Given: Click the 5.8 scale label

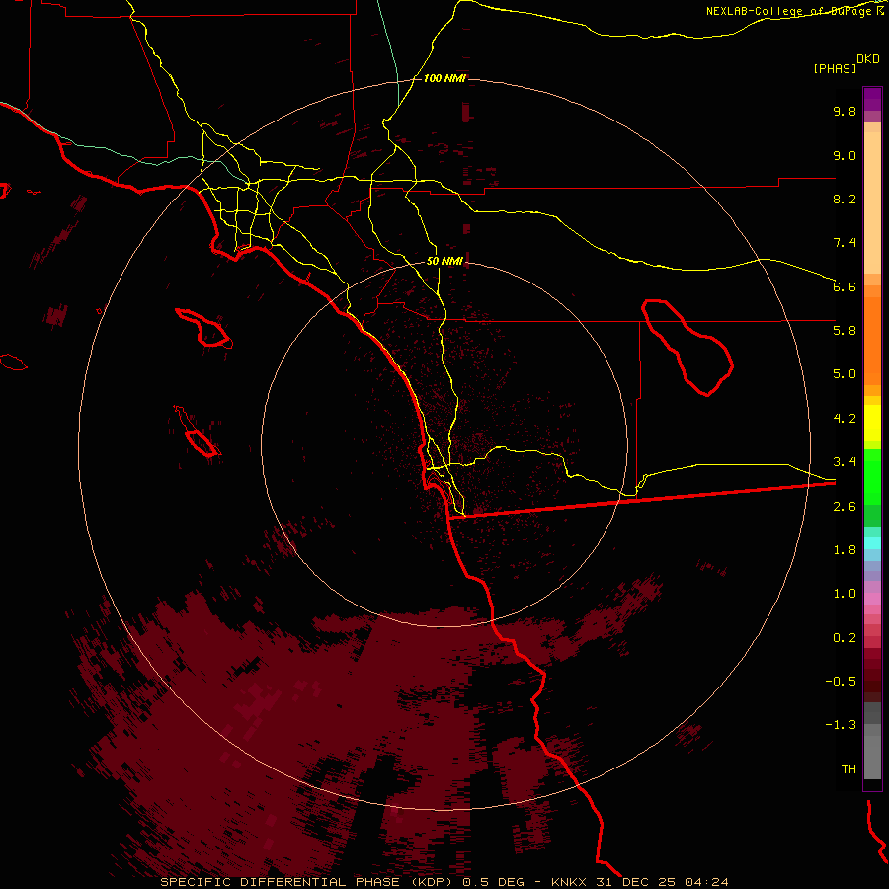Looking at the screenshot, I should click(845, 331).
